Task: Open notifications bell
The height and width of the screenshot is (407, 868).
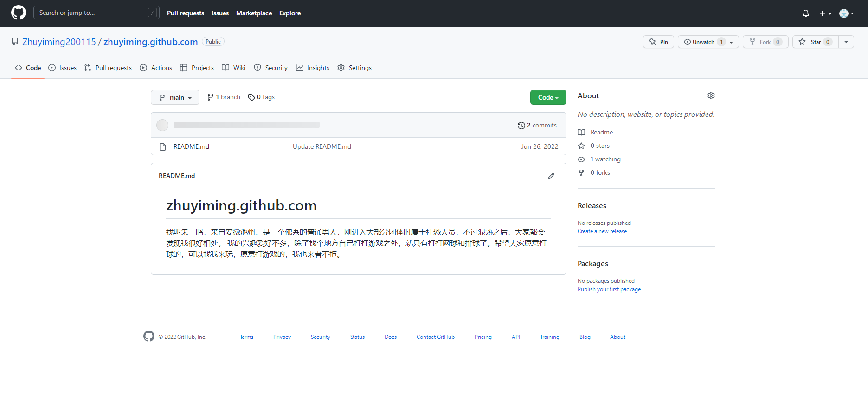Action: [806, 13]
